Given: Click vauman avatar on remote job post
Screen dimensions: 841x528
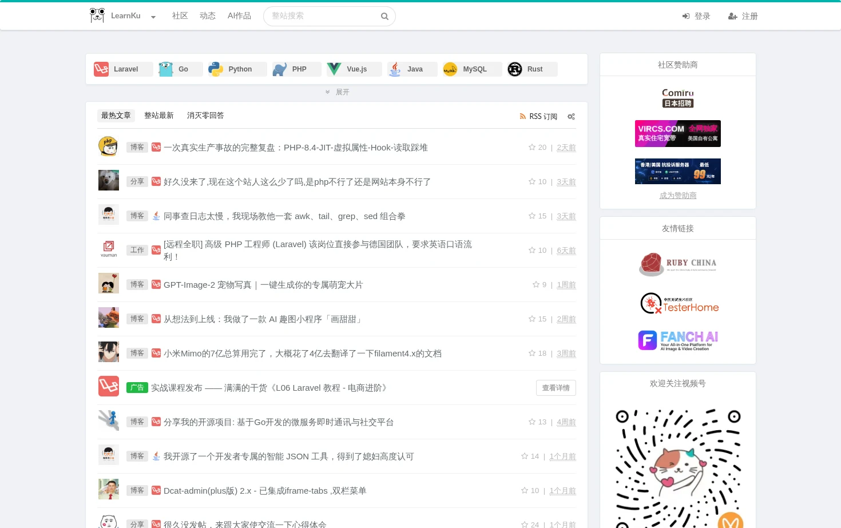Looking at the screenshot, I should click(x=108, y=249).
